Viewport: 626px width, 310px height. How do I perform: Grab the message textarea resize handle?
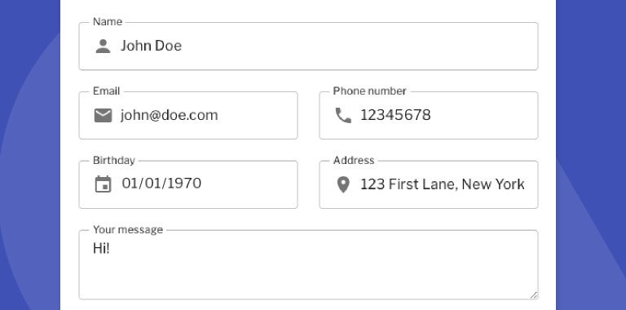(x=534, y=295)
